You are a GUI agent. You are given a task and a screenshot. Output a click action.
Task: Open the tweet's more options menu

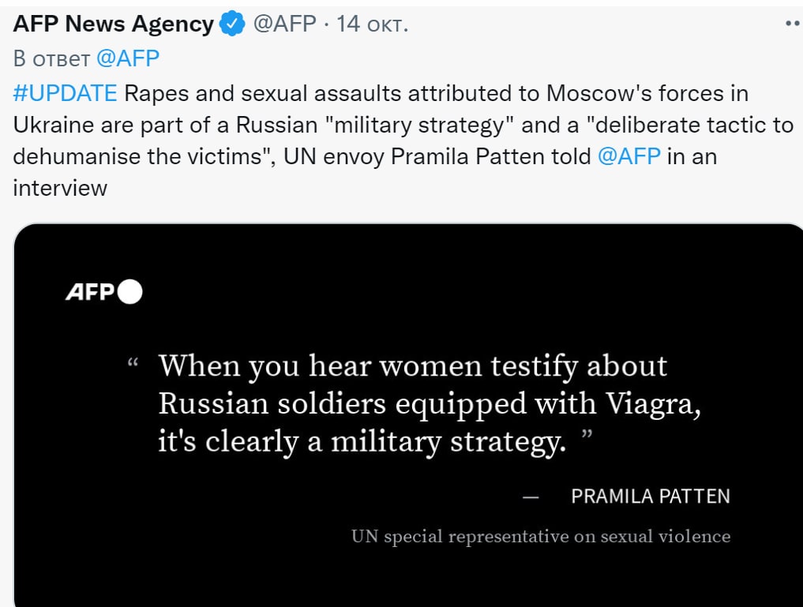(x=792, y=24)
